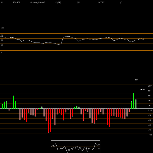
Task: Click the MR axis label -80
Action: pos(149,130)
